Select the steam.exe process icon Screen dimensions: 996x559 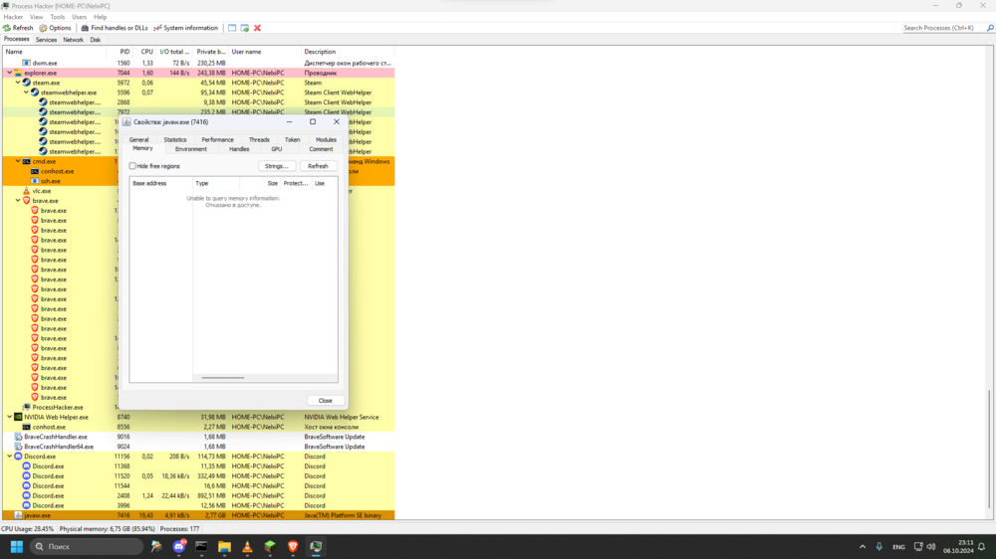tap(27, 83)
